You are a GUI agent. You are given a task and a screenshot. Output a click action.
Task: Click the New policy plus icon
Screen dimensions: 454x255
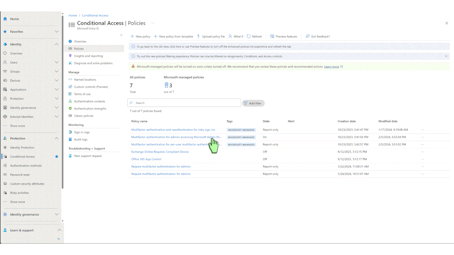132,36
